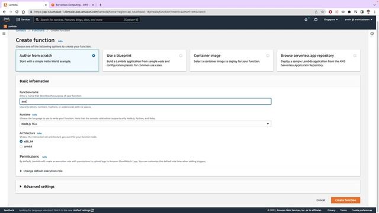Open Terms link in footer
379x213 pixels.
[x=343, y=211]
